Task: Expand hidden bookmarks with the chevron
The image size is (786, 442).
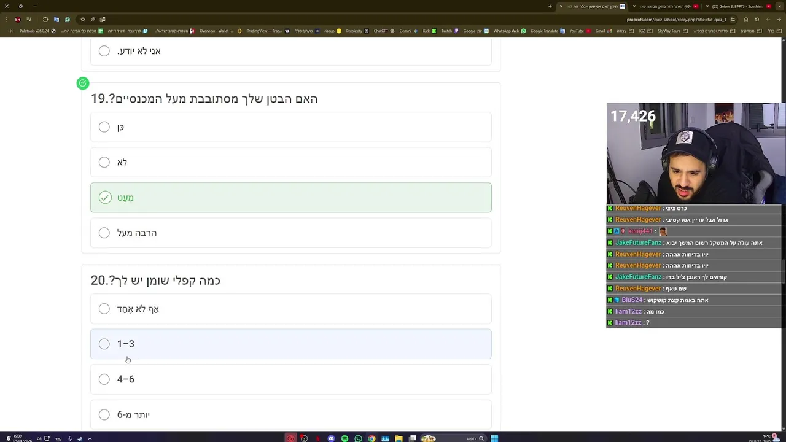Action: [x=11, y=31]
